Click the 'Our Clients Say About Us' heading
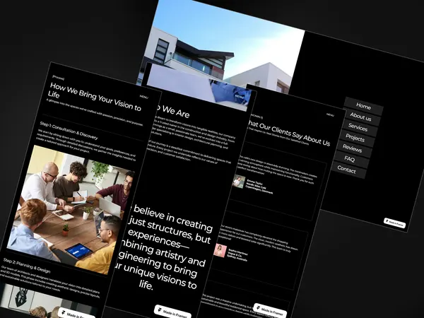 pyautogui.click(x=288, y=133)
